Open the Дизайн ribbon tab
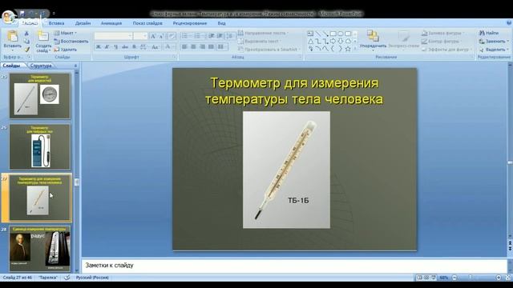The image size is (513, 288). point(83,23)
